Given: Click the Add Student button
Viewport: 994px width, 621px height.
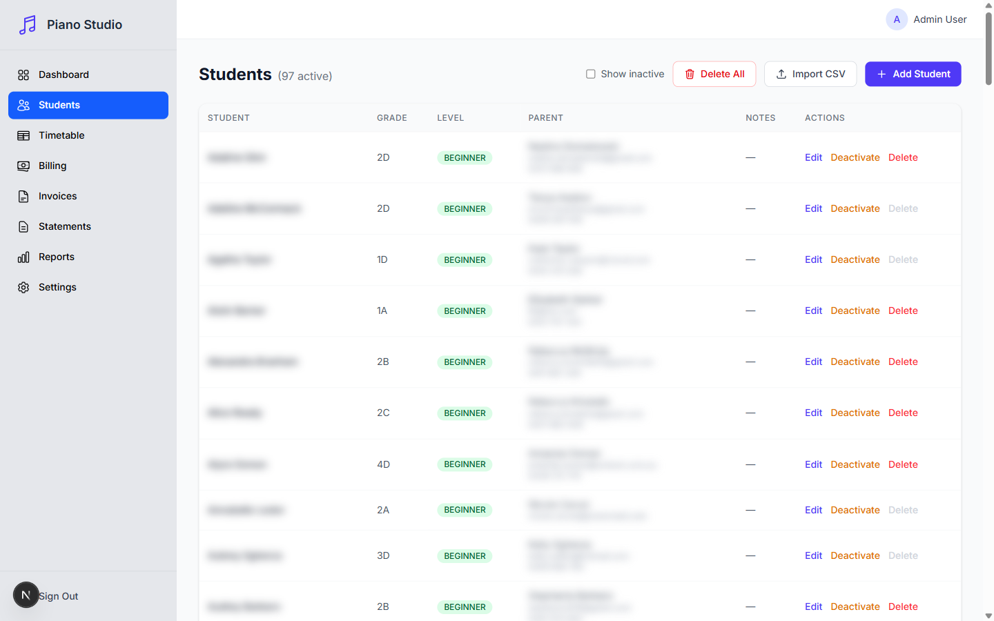Looking at the screenshot, I should coord(913,74).
